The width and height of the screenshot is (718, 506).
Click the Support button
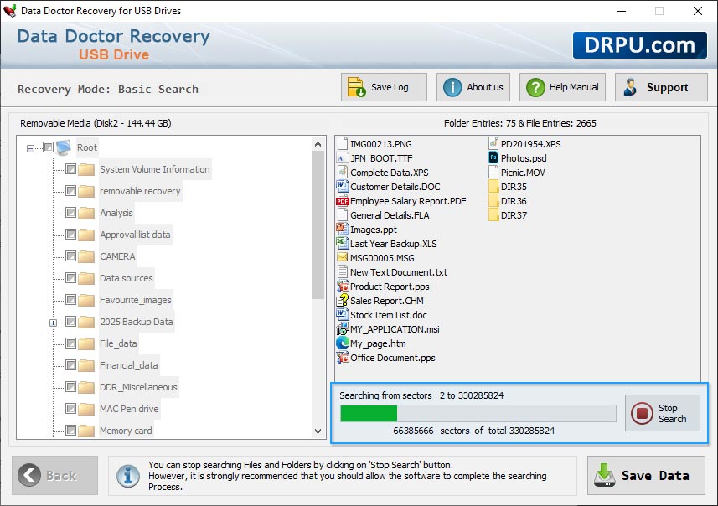661,87
